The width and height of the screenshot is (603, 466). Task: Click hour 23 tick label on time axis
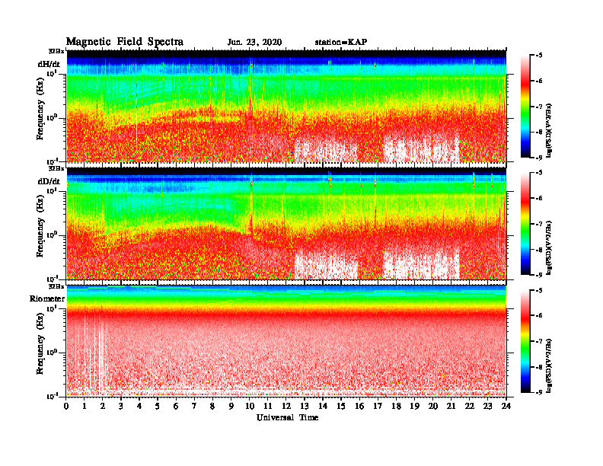click(487, 406)
